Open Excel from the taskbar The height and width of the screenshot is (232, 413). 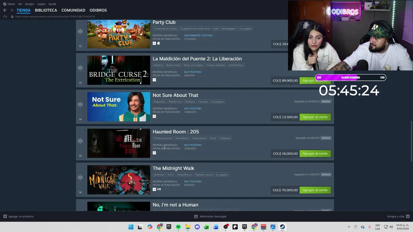206,227
